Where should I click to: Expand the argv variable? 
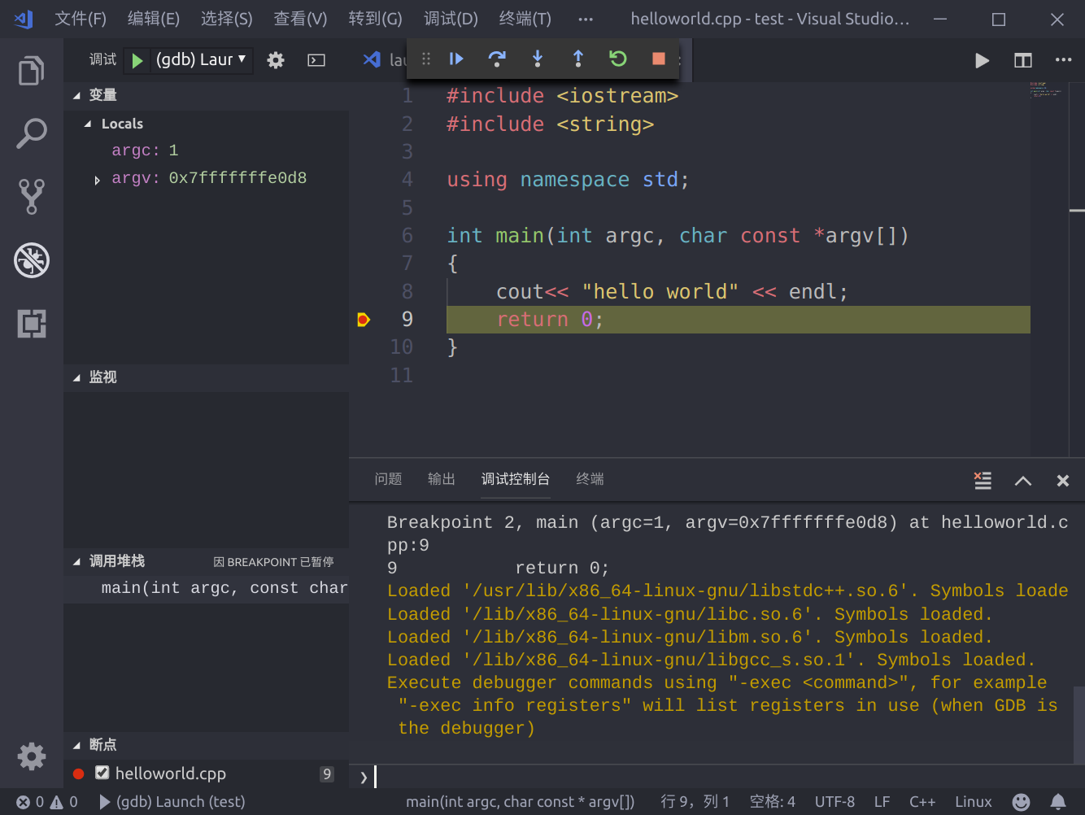click(97, 180)
